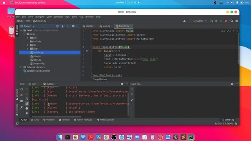Open Search Everywhere via the magnifier icon

click(232, 21)
